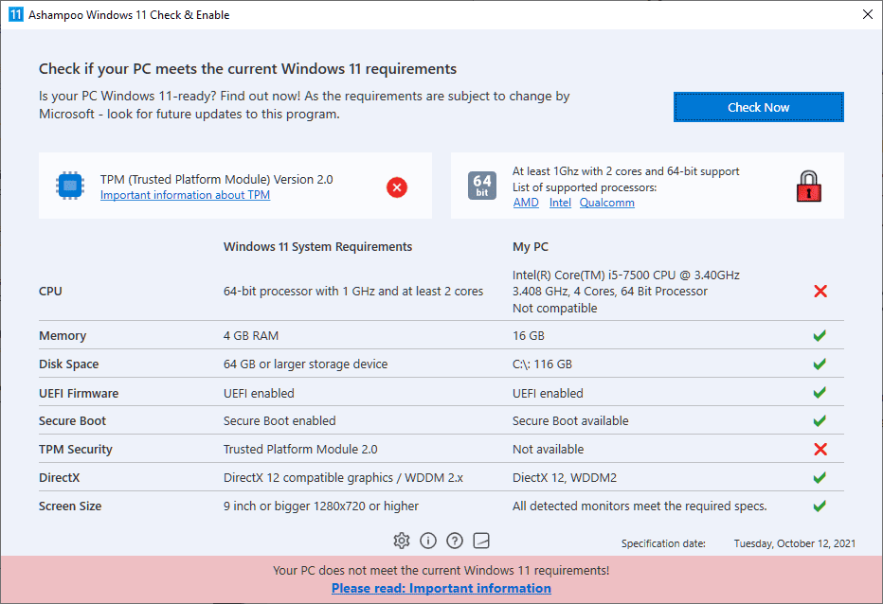Open the AMD supported processors link
Image resolution: width=883 pixels, height=604 pixels.
[526, 202]
